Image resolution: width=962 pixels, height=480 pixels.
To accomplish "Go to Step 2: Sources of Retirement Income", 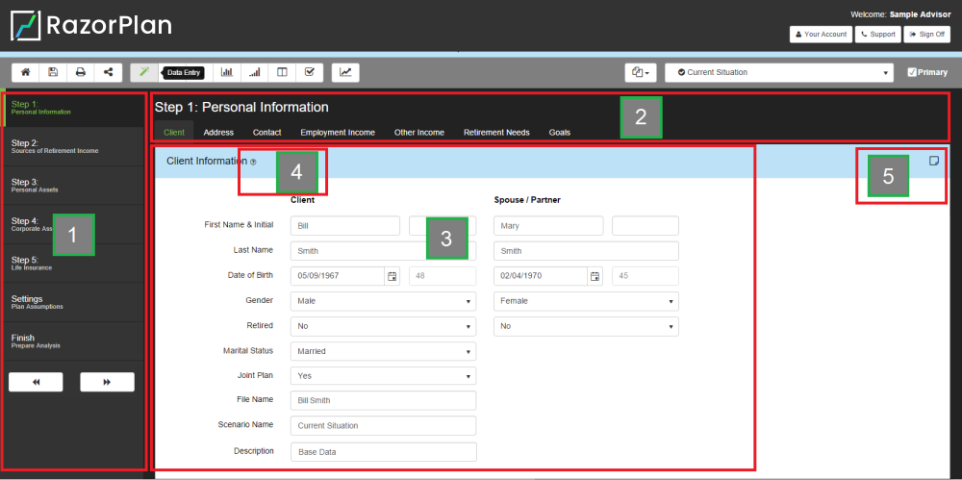I will point(73,146).
